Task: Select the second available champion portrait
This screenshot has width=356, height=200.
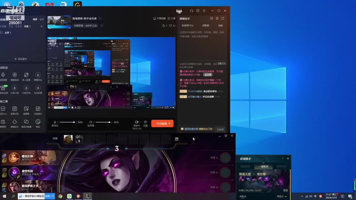Action: (79, 139)
